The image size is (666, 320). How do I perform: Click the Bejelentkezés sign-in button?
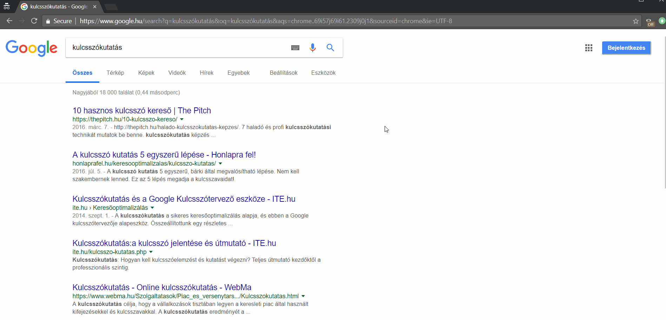coord(626,48)
